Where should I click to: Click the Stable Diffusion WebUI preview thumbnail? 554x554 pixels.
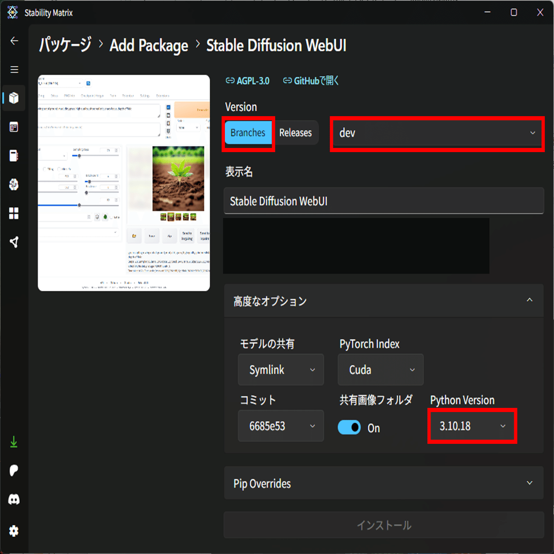pos(124,183)
